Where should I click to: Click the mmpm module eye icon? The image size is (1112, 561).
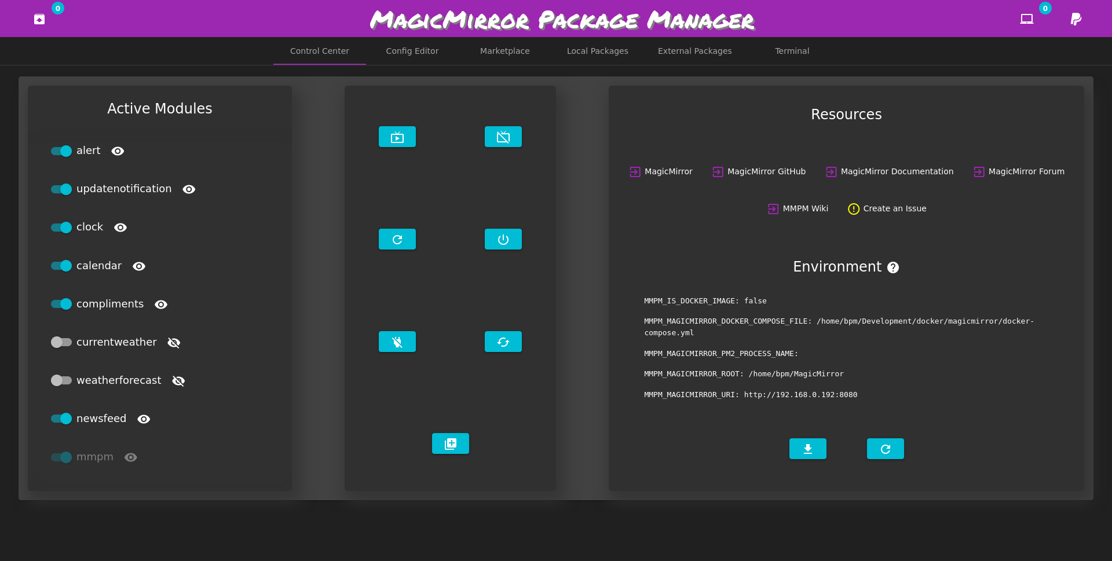(131, 457)
